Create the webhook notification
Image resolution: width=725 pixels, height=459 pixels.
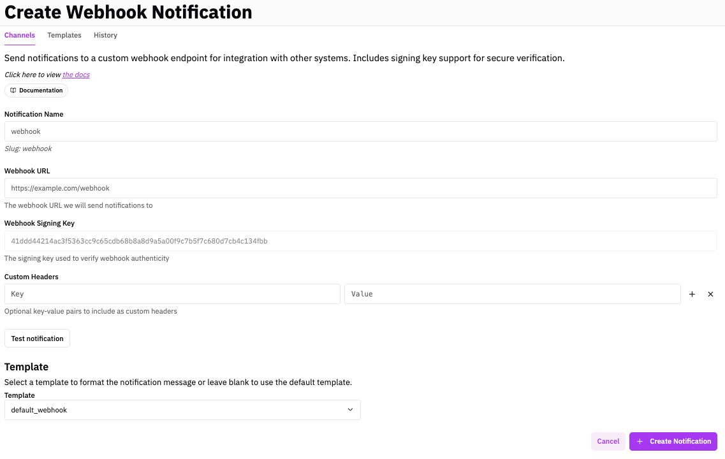[x=673, y=441]
